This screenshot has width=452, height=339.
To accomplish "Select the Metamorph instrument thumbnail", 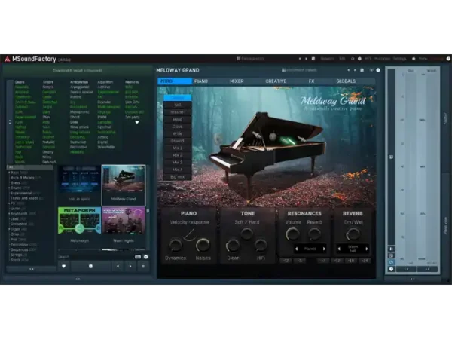I will click(80, 221).
